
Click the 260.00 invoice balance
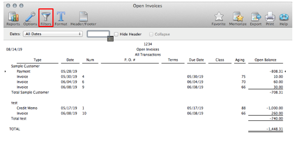coord(277,113)
